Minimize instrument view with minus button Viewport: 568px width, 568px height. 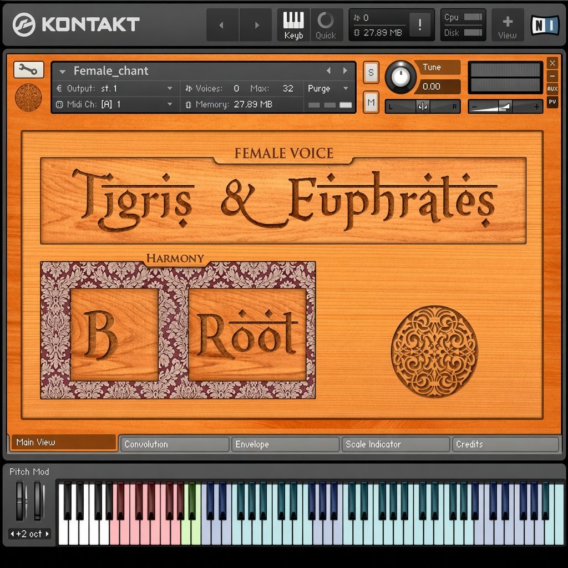(552, 76)
